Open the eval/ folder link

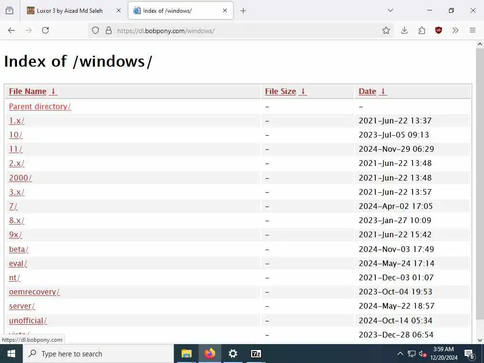(18, 263)
